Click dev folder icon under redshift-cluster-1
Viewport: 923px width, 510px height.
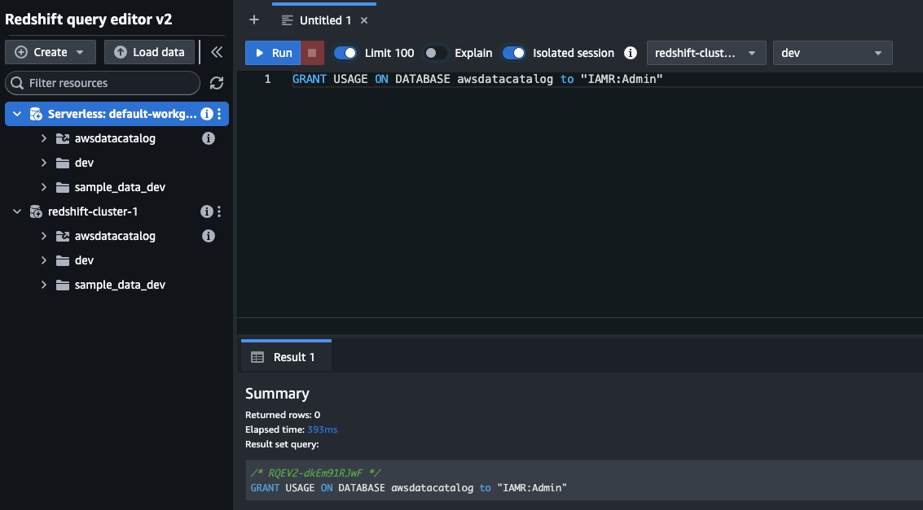[63, 260]
